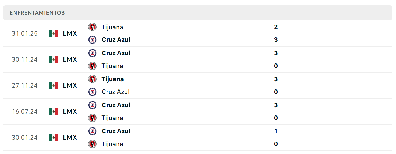Click the Mexico flag beside the 30.11.24 match
Screen dimensions: 396x154
click(54, 59)
